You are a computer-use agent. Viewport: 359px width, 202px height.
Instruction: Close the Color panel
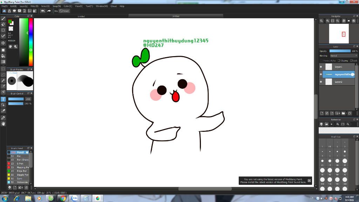pyautogui.click(x=31, y=16)
